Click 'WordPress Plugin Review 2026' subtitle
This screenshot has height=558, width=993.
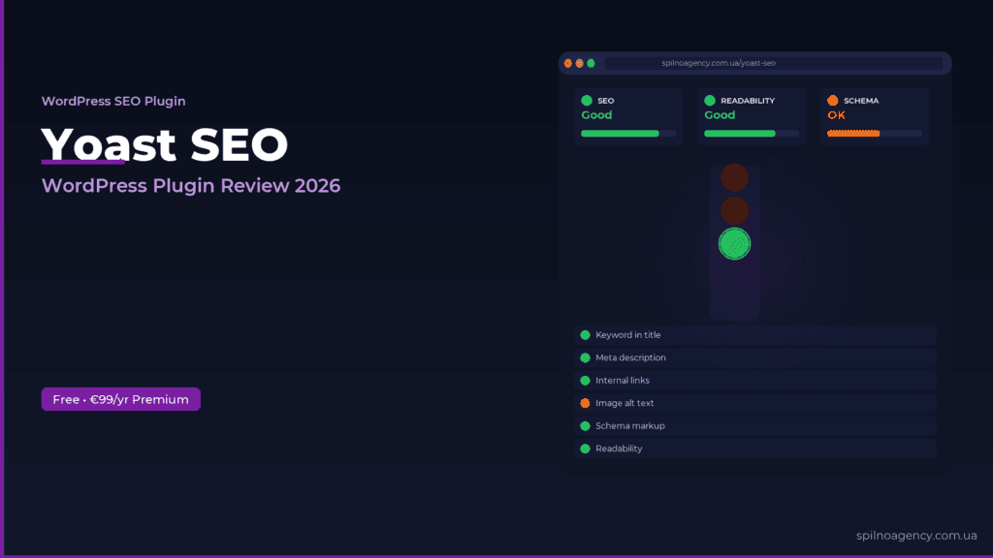click(191, 185)
